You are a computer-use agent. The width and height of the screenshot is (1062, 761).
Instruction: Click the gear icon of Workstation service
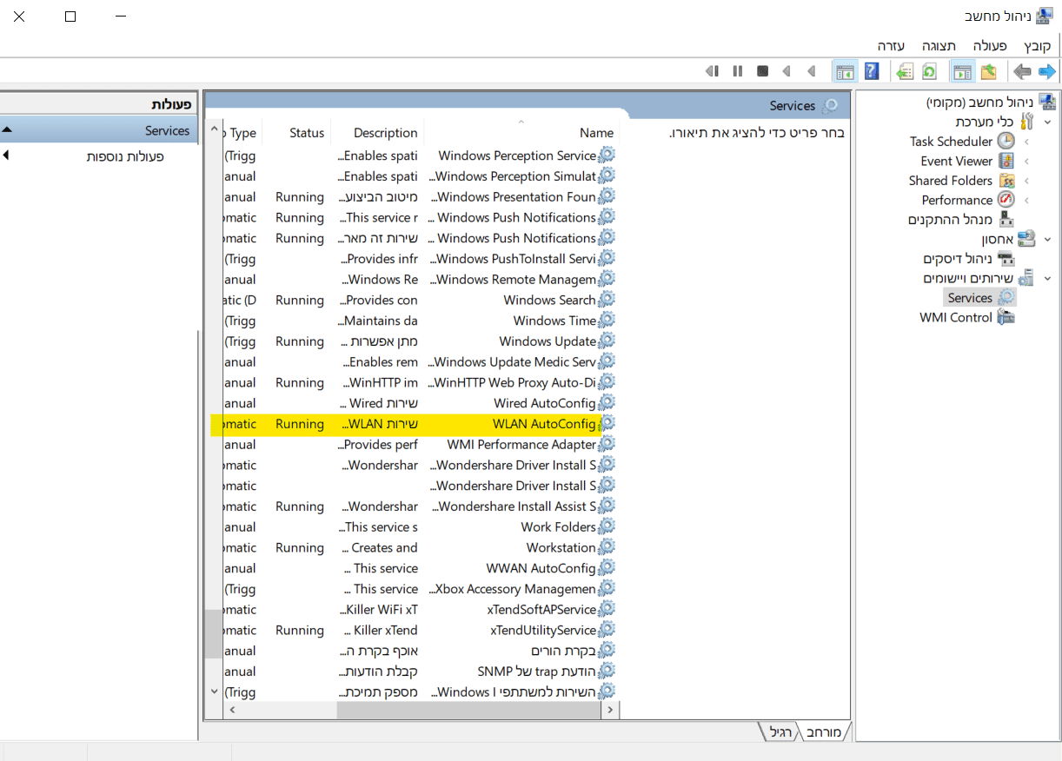pyautogui.click(x=607, y=547)
